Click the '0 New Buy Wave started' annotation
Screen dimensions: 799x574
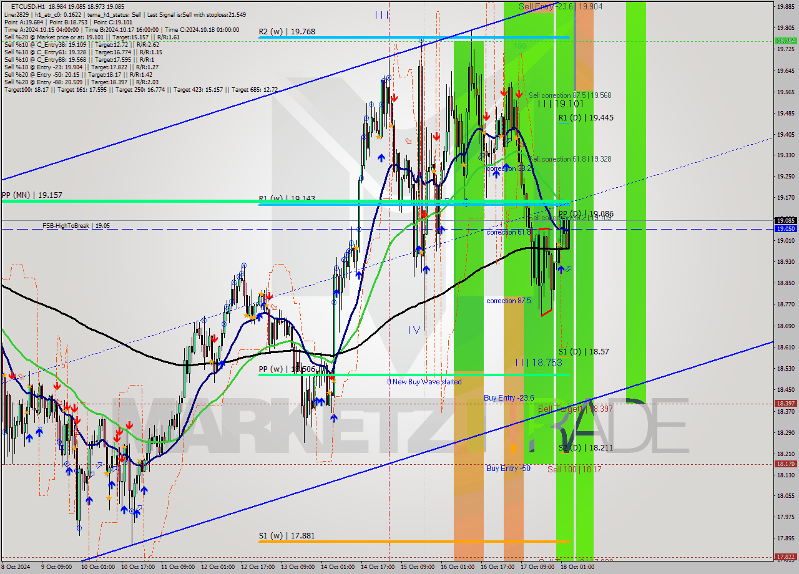(x=424, y=382)
